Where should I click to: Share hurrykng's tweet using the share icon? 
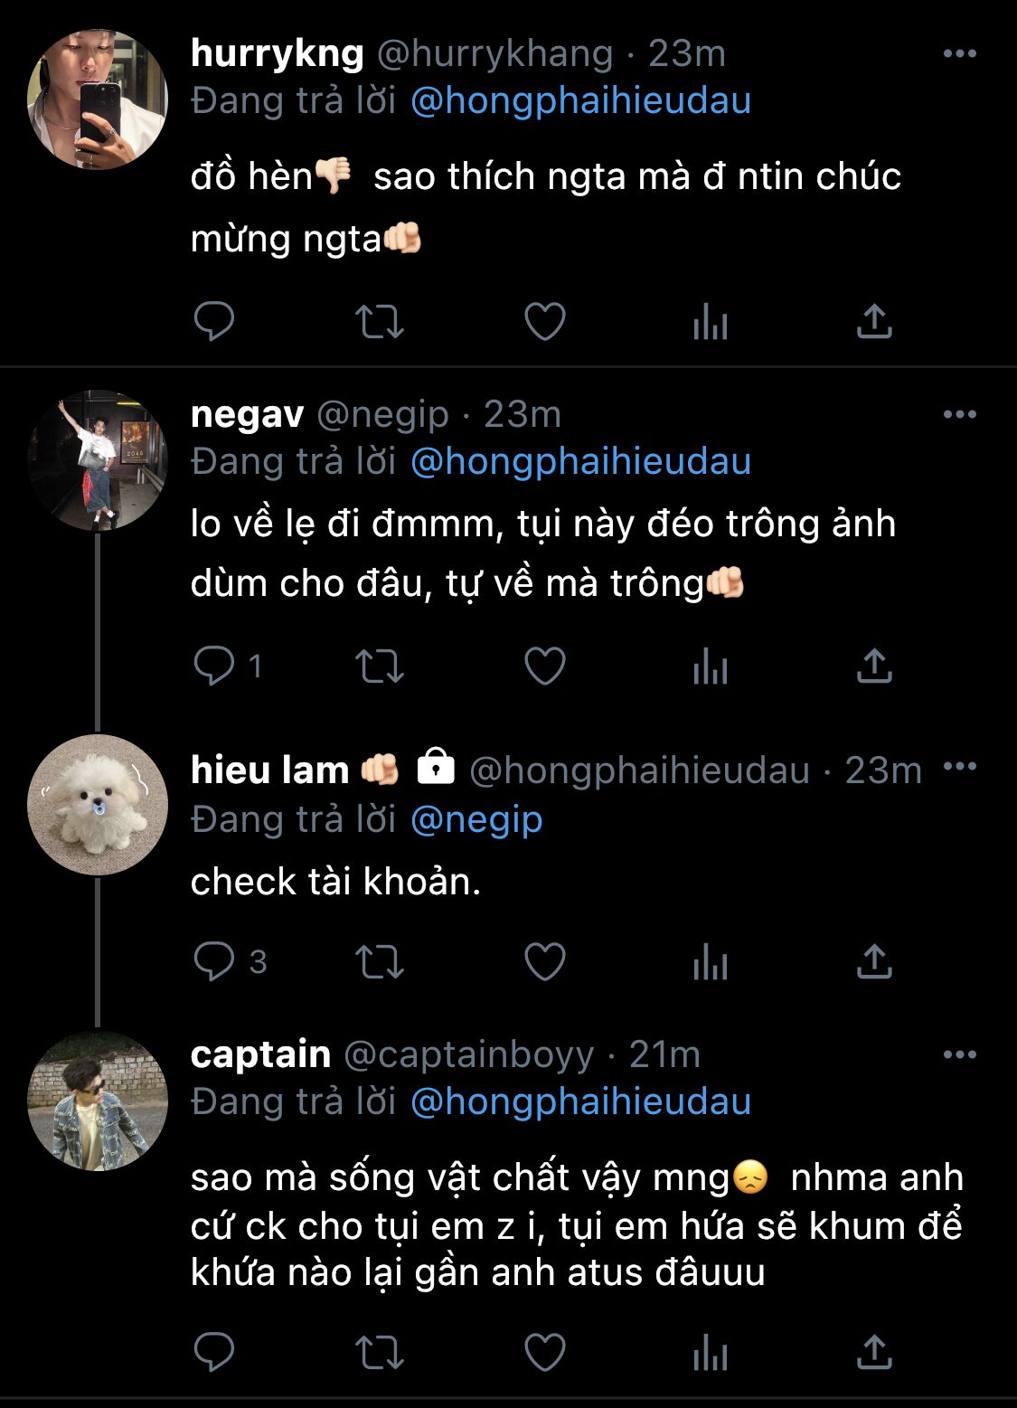pyautogui.click(x=873, y=321)
